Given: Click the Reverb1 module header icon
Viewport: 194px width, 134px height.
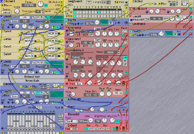Looking at the screenshot, I should pyautogui.click(x=66, y=115).
